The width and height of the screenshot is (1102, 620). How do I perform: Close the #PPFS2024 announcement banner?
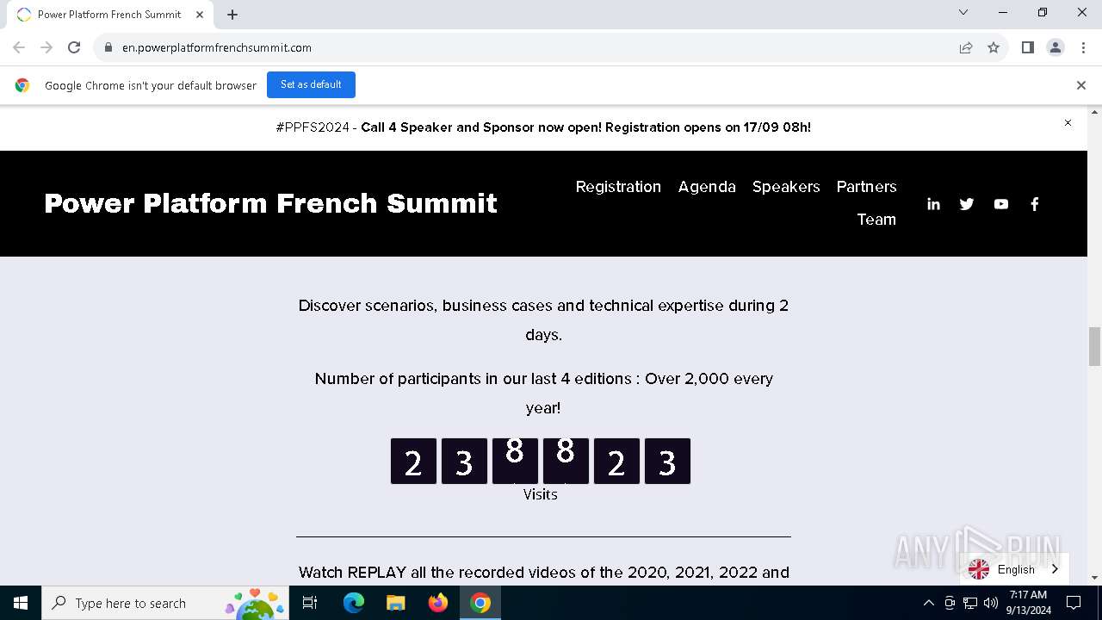1068,123
